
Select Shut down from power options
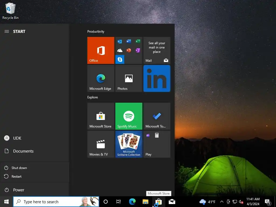coord(35,168)
